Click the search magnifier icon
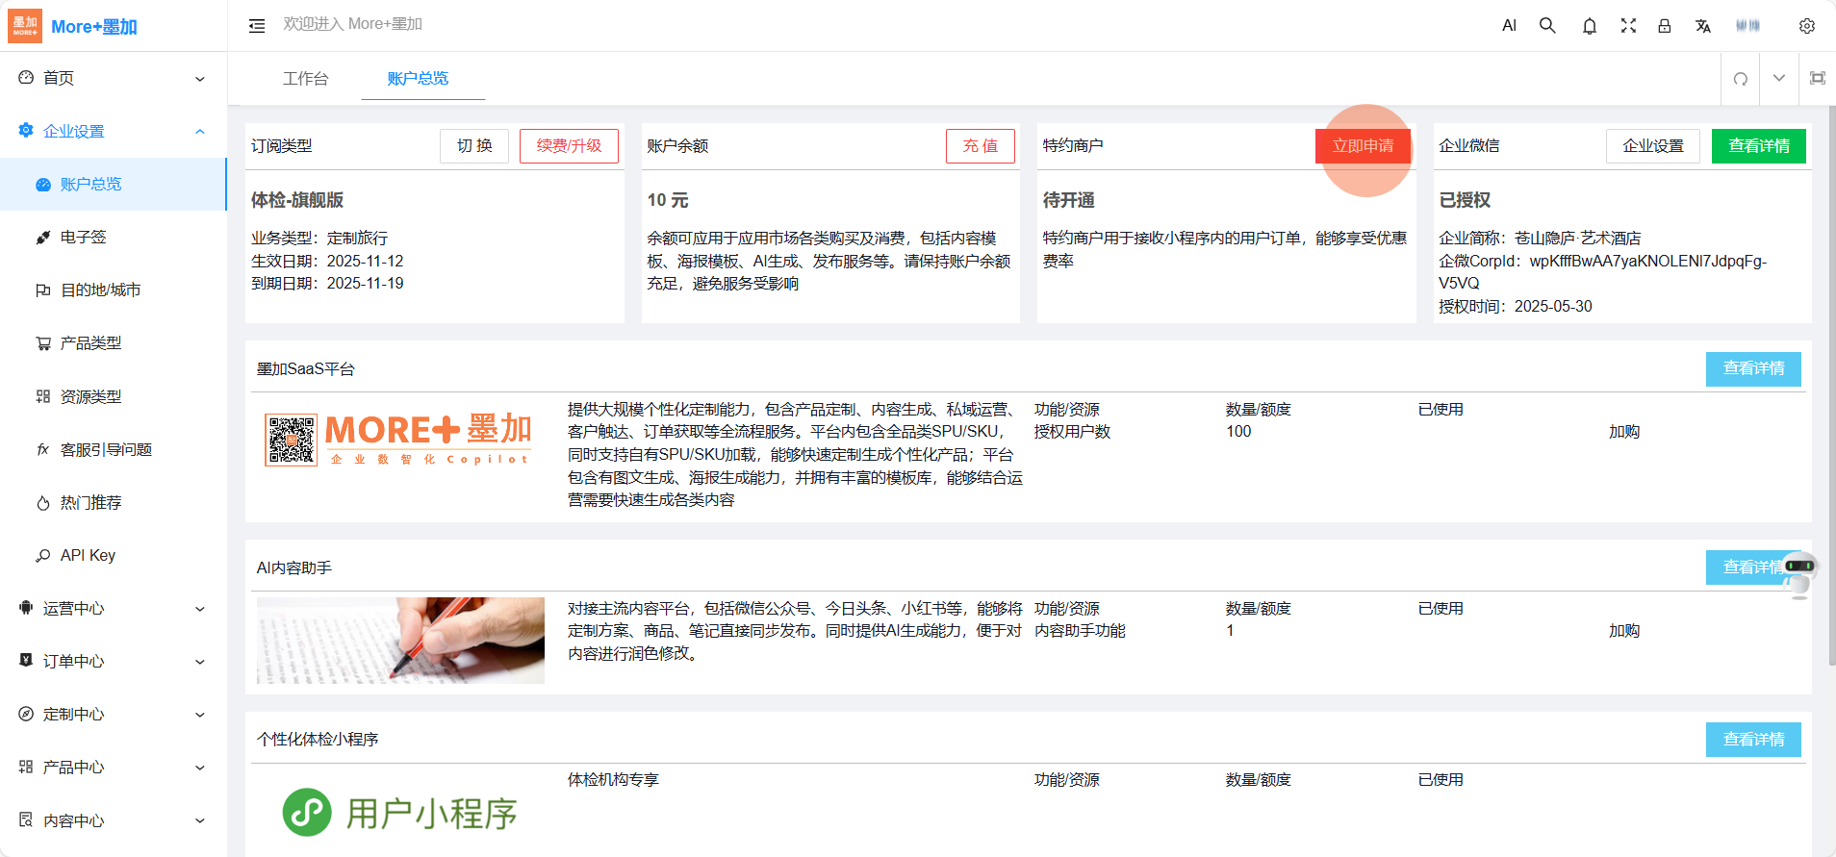Viewport: 1836px width, 857px height. tap(1547, 26)
